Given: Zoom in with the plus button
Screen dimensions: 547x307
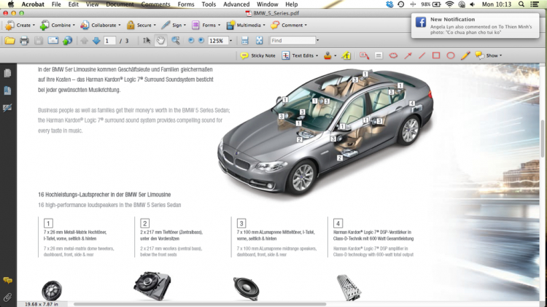Looking at the screenshot, I should click(201, 40).
